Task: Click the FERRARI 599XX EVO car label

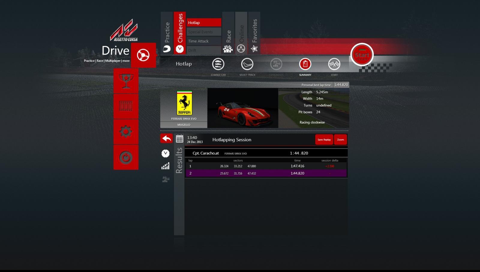Action: pos(184,119)
